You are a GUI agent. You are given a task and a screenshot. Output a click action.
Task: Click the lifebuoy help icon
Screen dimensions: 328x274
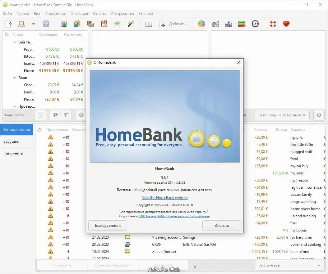(273, 24)
